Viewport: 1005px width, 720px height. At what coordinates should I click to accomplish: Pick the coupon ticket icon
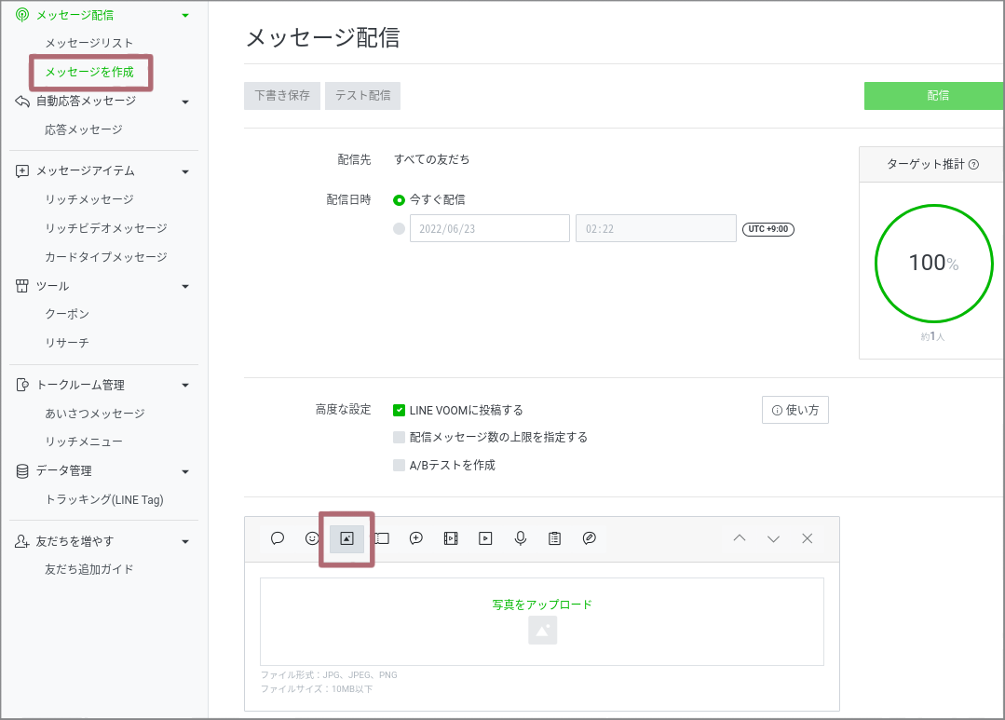click(x=382, y=538)
